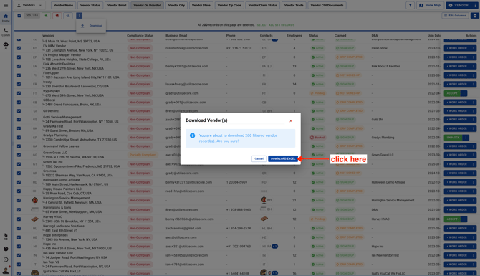Select the Vendor Name filter tab
Image resolution: width=480 pixels, height=276 pixels.
click(x=63, y=5)
